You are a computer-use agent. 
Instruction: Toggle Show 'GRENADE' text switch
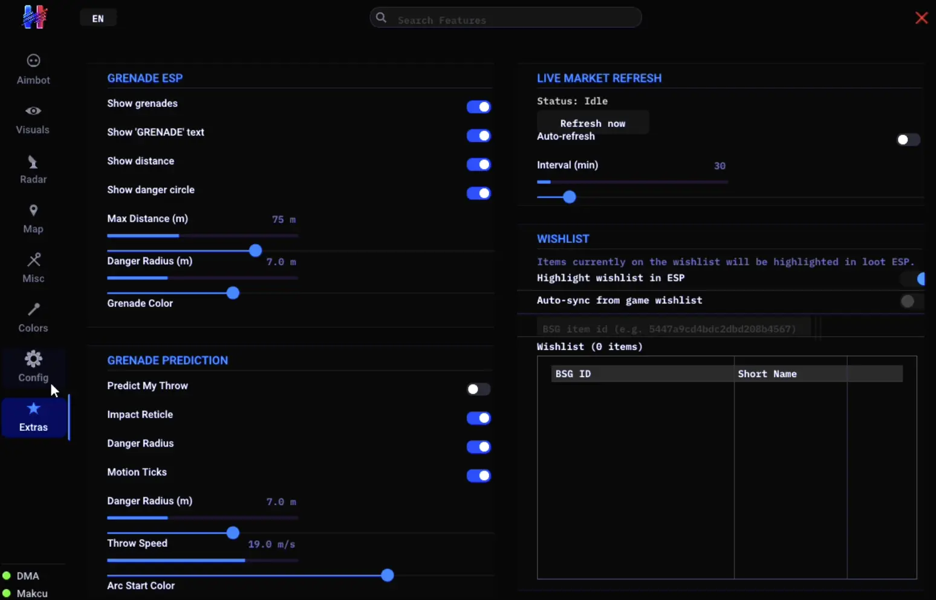pyautogui.click(x=478, y=136)
